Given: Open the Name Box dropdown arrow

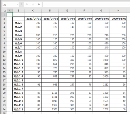Looking at the screenshot, I should pyautogui.click(x=17, y=4).
